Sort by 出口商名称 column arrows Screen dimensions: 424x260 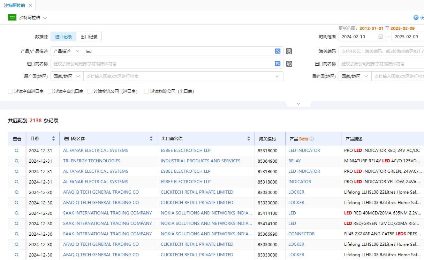[249, 139]
